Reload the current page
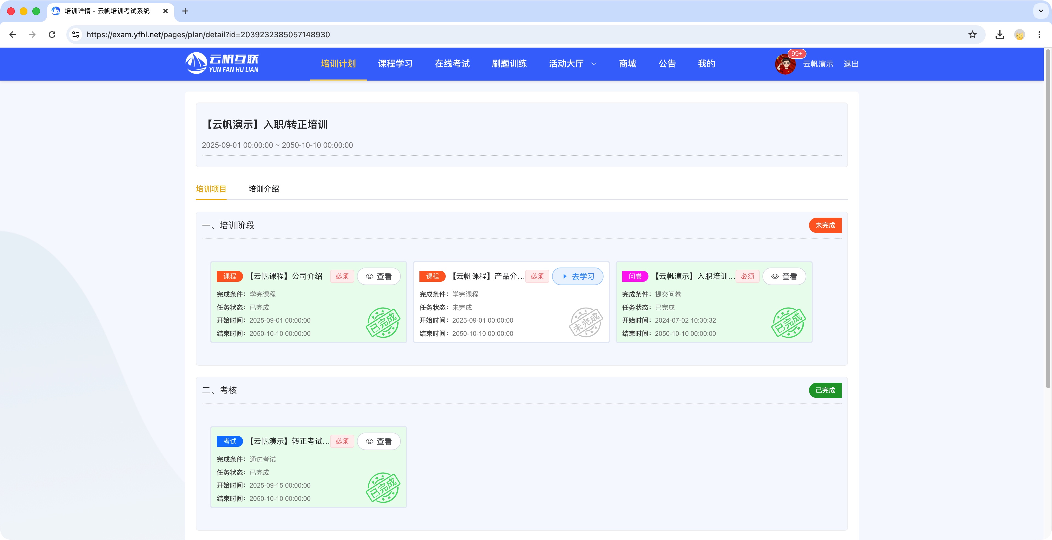 (x=52, y=35)
